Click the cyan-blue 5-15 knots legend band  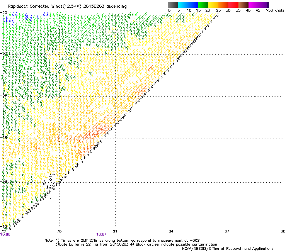pos(188,5)
